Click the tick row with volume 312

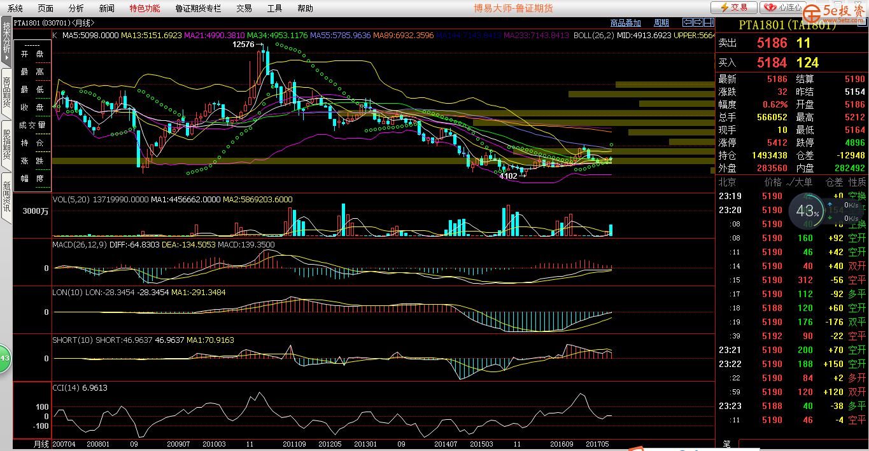click(793, 280)
